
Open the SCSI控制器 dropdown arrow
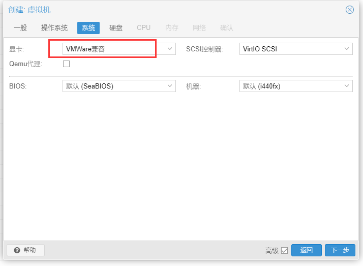pyautogui.click(x=347, y=49)
